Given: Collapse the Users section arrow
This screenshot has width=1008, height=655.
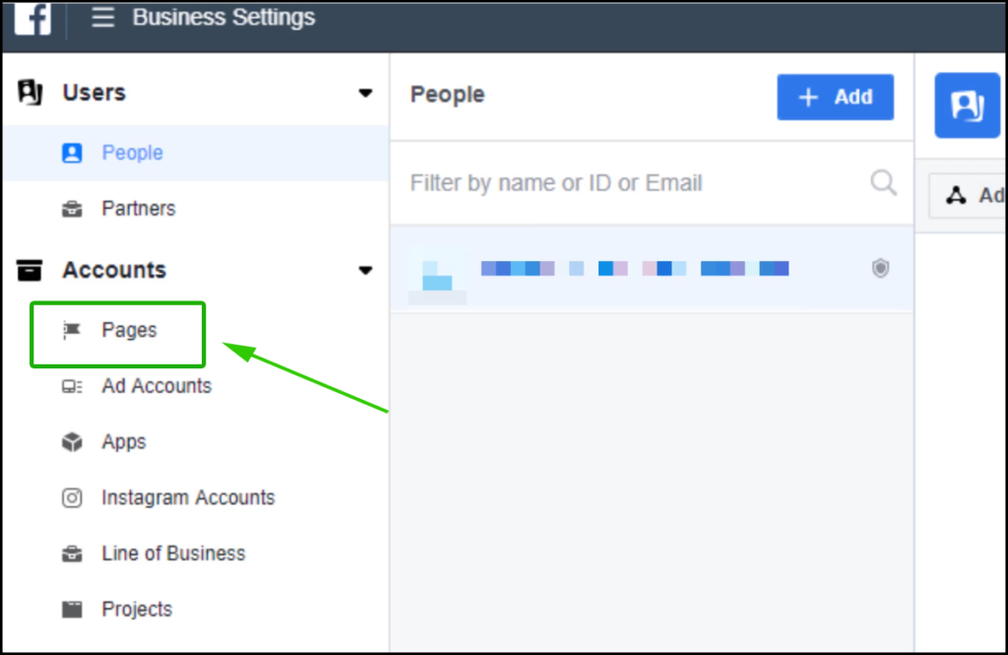Looking at the screenshot, I should (365, 94).
